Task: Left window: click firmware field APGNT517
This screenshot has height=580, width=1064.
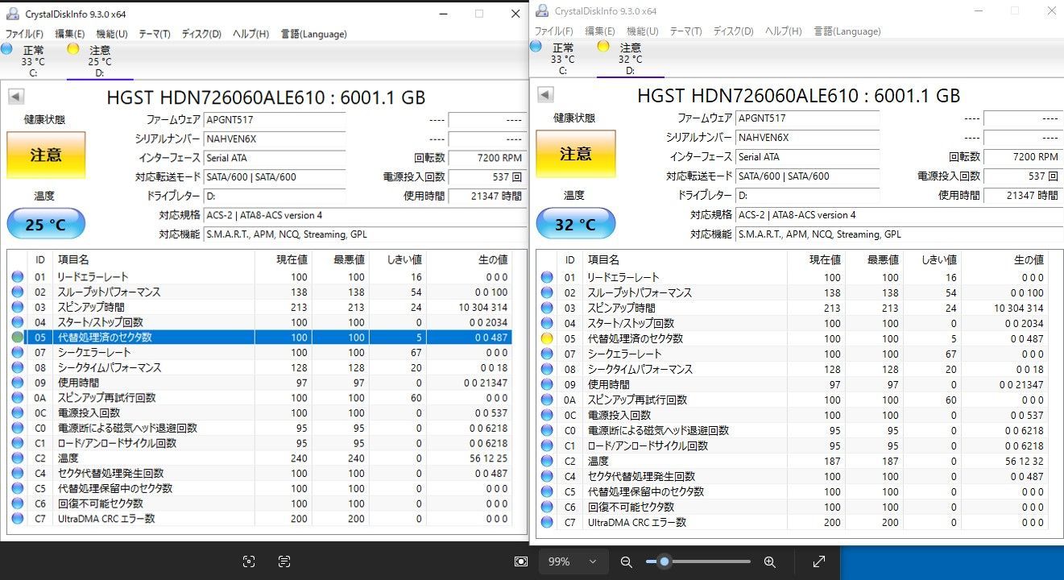Action: click(x=275, y=120)
